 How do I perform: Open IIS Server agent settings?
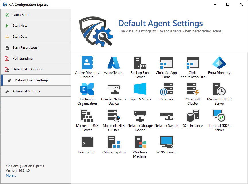[166, 92]
